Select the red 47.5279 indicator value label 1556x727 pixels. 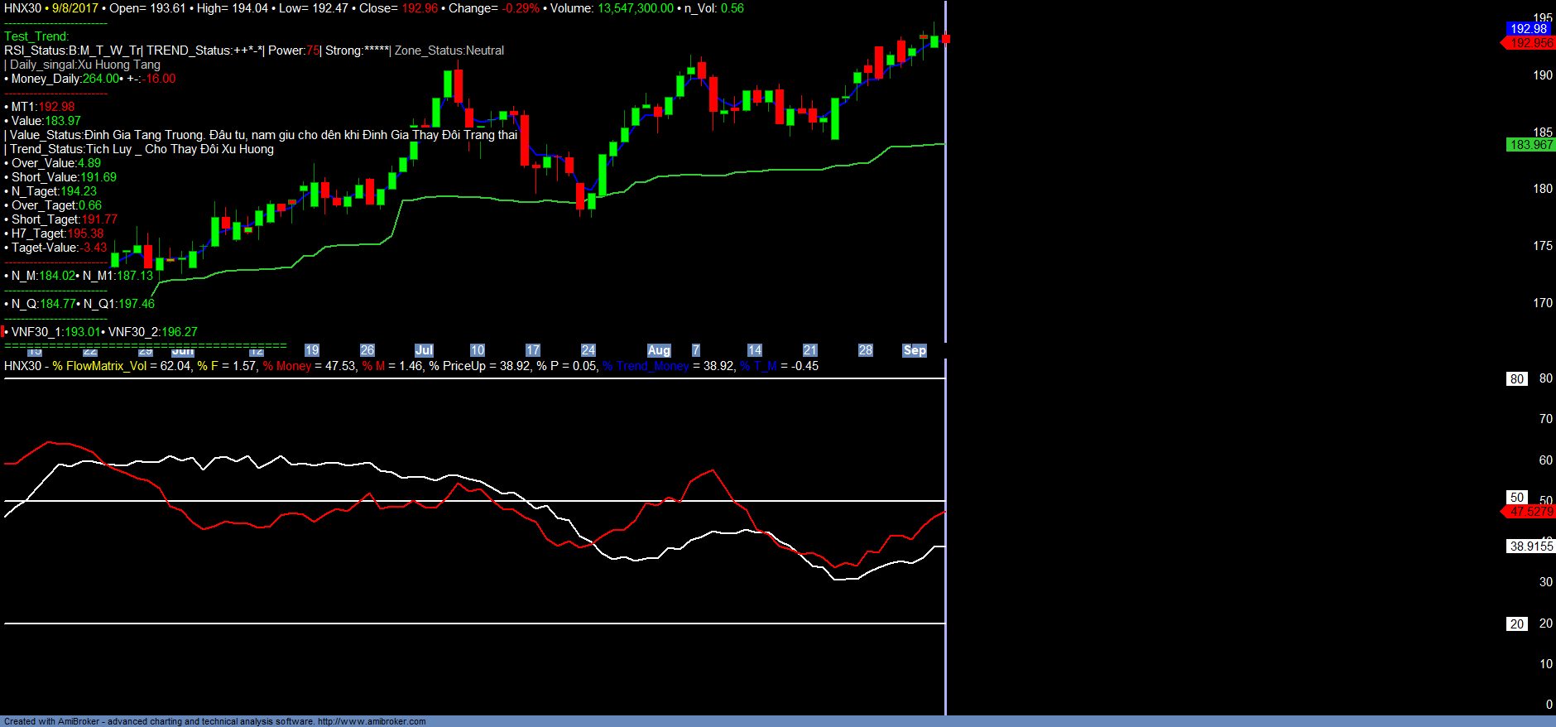tap(1531, 512)
